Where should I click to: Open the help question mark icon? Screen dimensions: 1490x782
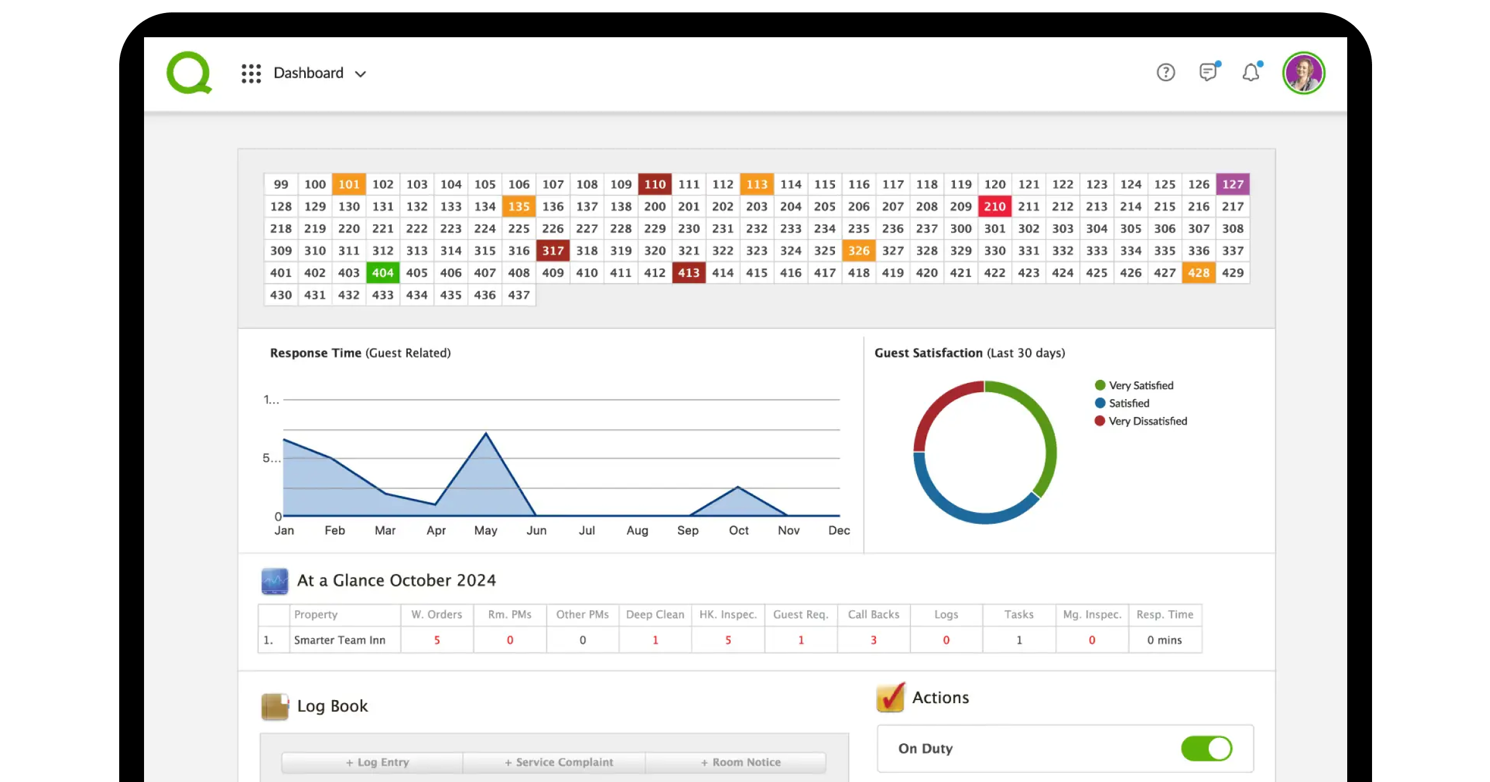pyautogui.click(x=1165, y=73)
